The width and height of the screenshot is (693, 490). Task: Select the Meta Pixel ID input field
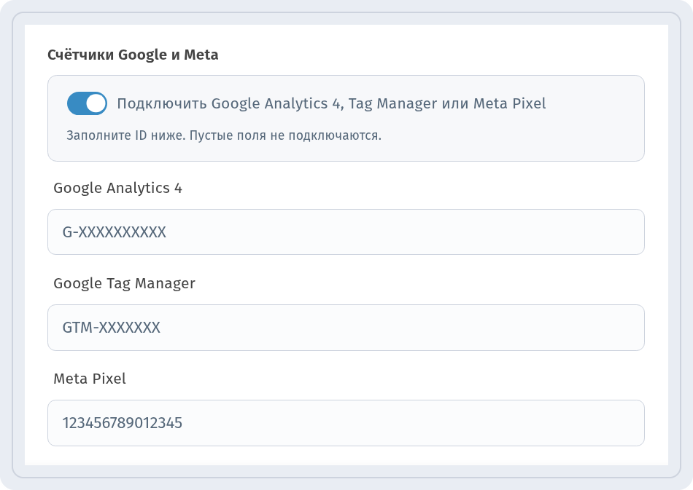[x=346, y=423]
